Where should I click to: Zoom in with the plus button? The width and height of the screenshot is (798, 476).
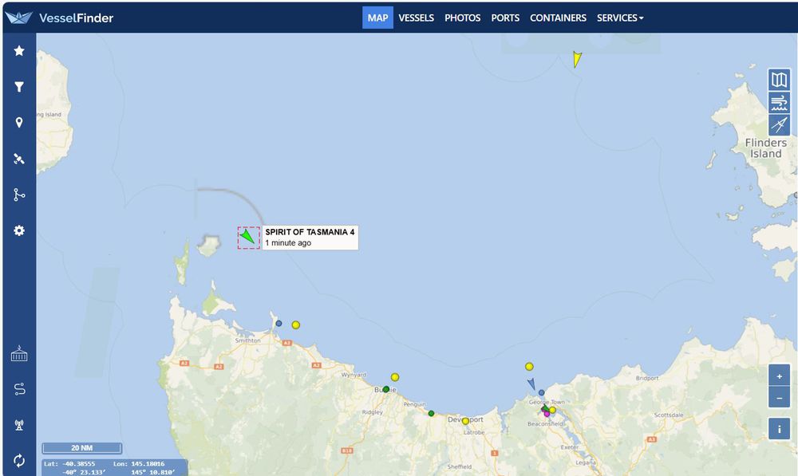point(779,376)
